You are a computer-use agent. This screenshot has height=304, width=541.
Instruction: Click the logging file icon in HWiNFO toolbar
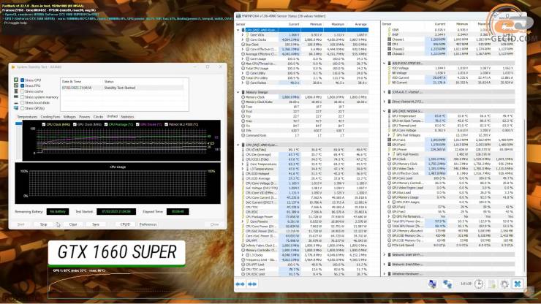(492, 284)
